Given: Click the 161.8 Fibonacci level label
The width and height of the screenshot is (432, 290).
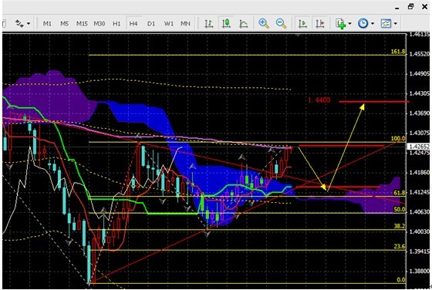Looking at the screenshot, I should pyautogui.click(x=398, y=52).
